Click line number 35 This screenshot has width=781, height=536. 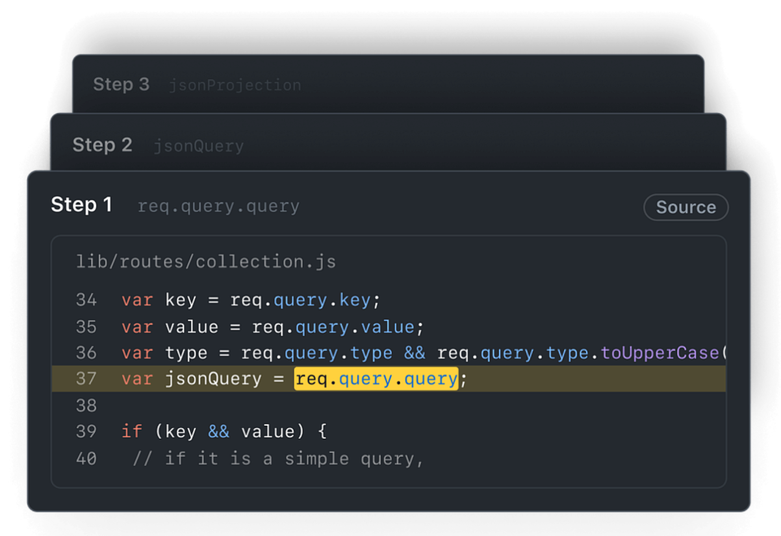pyautogui.click(x=86, y=326)
